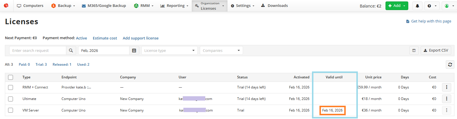
Task: Click the search magnifier button
Action: pyautogui.click(x=71, y=50)
